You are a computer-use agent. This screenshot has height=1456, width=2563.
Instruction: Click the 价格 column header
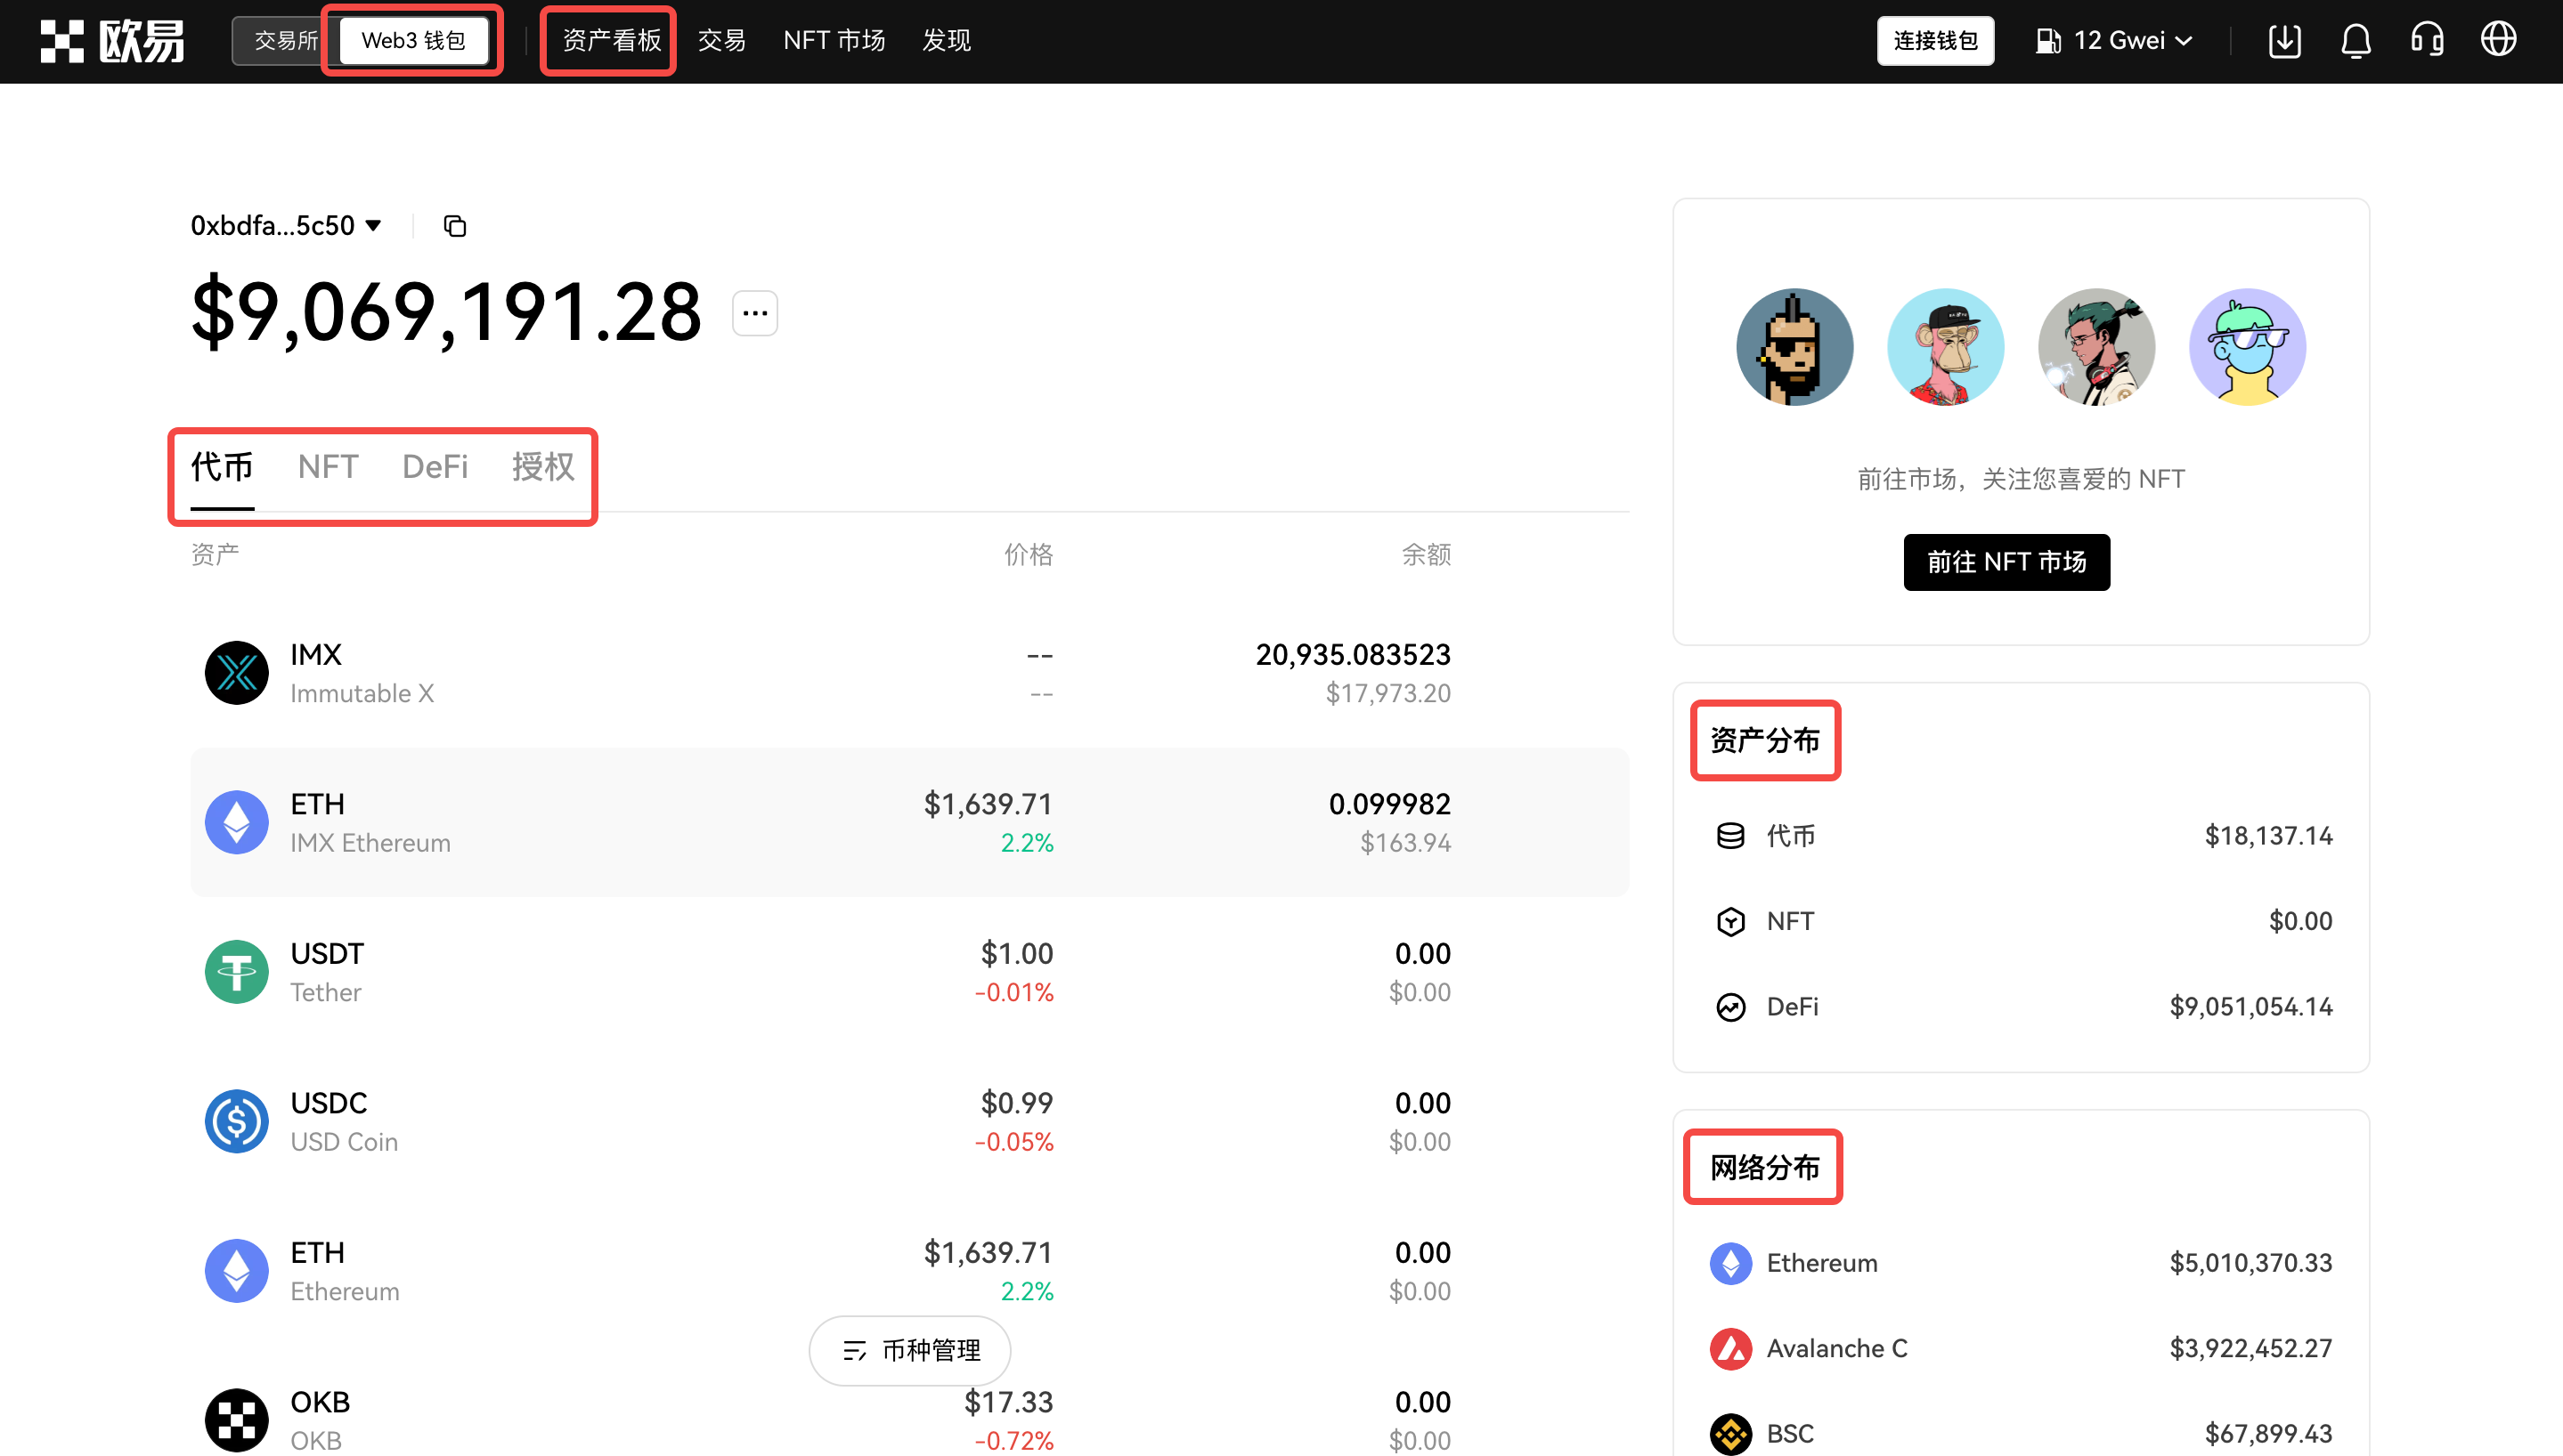1029,555
